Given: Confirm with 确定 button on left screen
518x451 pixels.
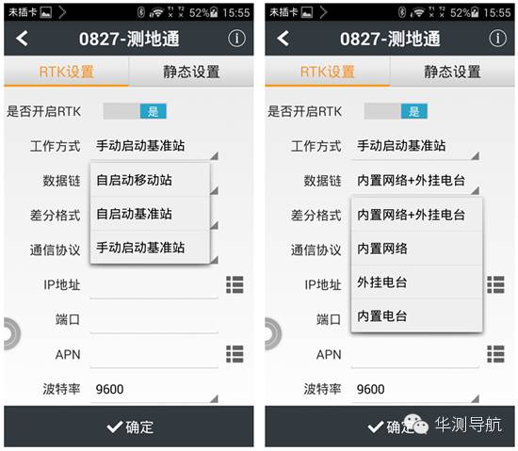Looking at the screenshot, I should click(129, 427).
